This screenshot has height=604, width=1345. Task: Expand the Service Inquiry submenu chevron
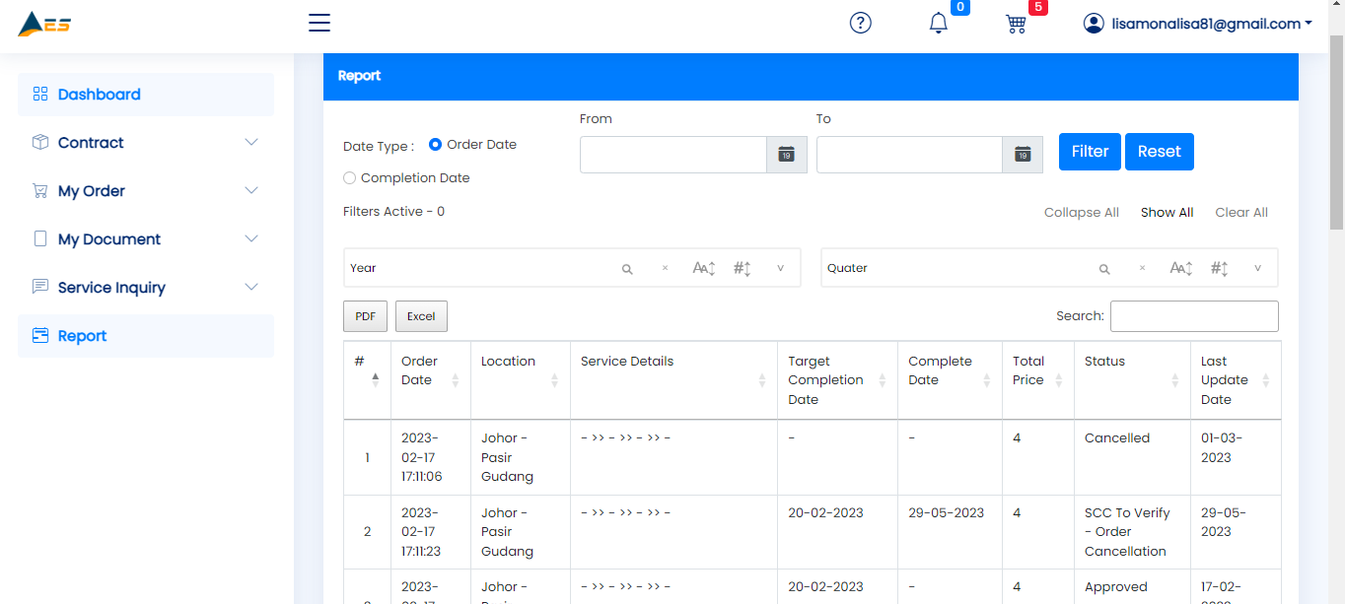[x=251, y=287]
